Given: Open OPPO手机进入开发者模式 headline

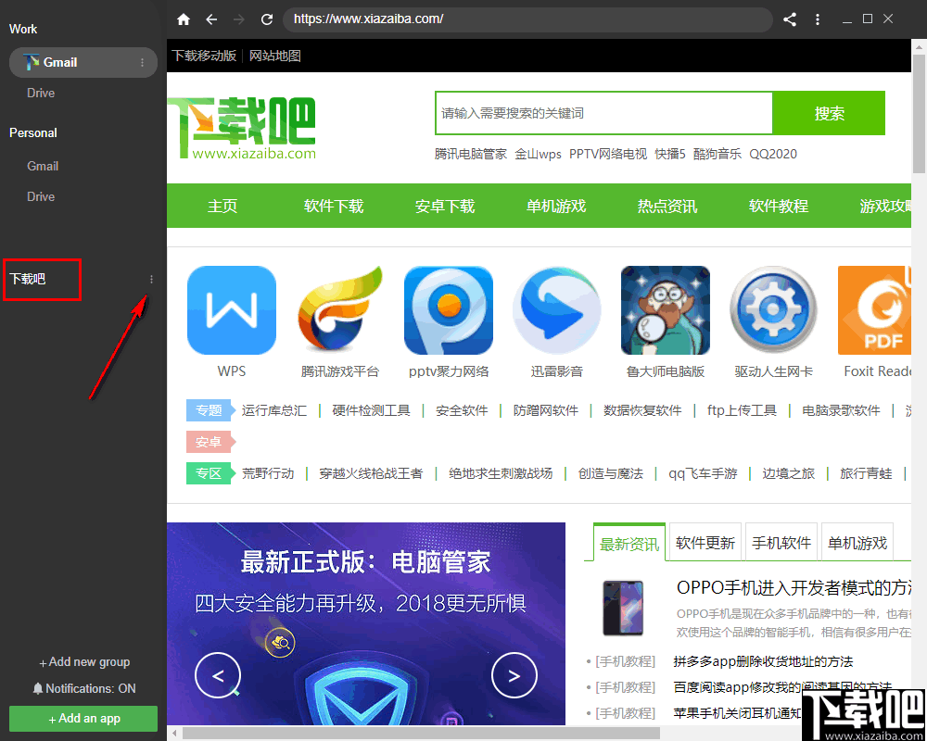Looking at the screenshot, I should pos(794,588).
